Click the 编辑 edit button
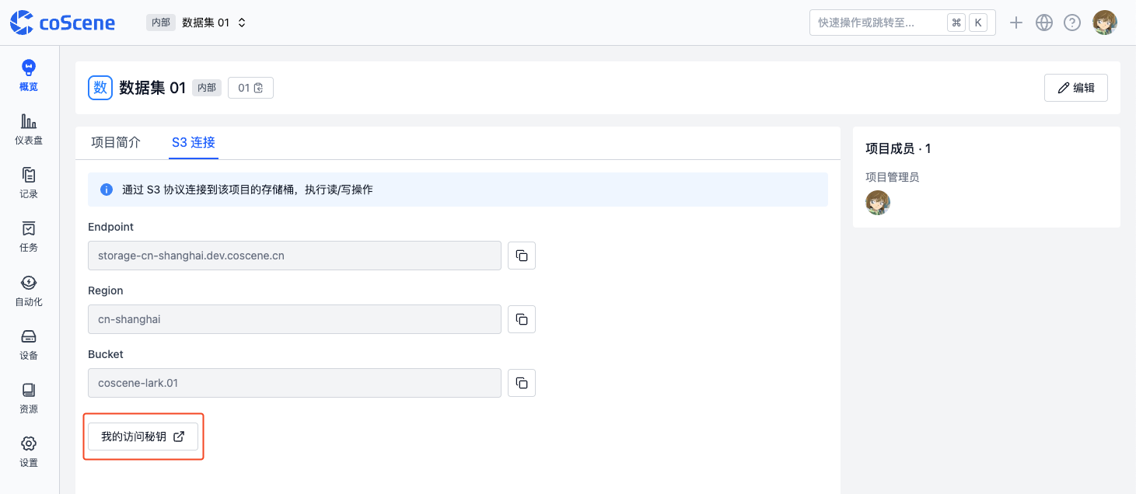Image resolution: width=1136 pixels, height=494 pixels. tap(1075, 88)
